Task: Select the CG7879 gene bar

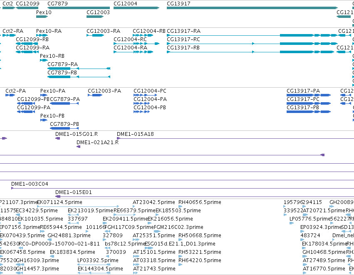Action: 79,8
